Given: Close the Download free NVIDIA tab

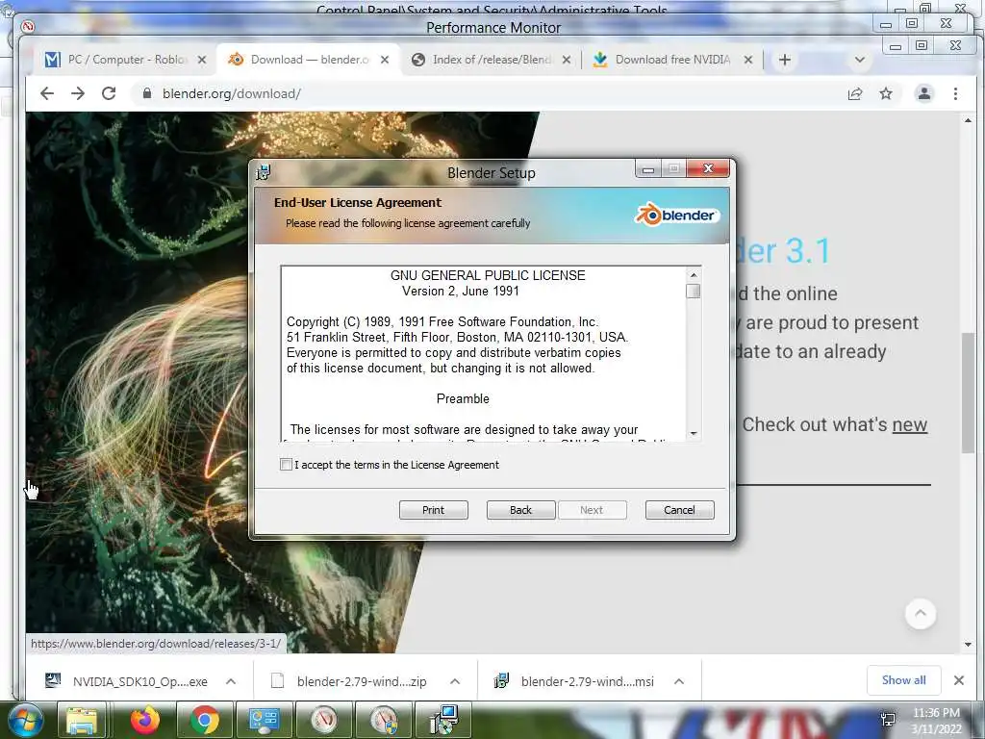Looking at the screenshot, I should click(747, 60).
